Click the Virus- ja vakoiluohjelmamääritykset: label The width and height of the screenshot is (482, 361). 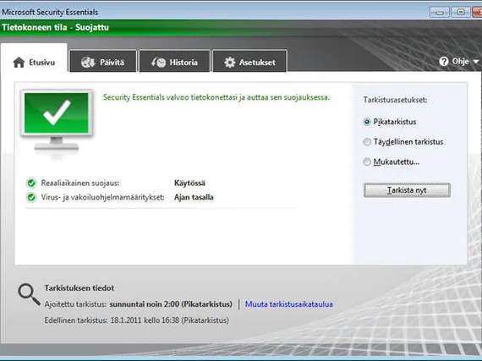click(x=102, y=197)
